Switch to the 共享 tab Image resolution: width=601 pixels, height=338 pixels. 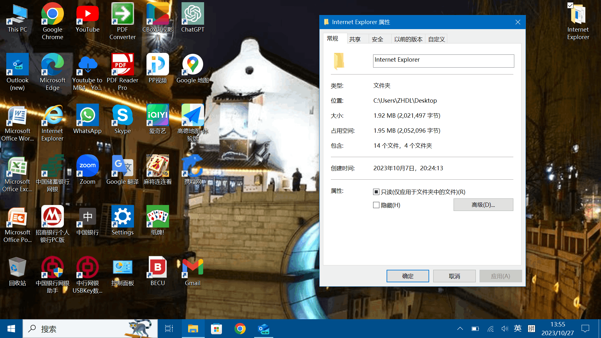[355, 39]
